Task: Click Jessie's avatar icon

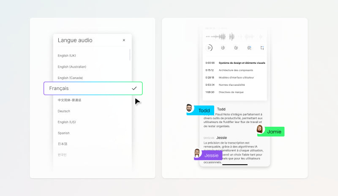Action: [197, 153]
